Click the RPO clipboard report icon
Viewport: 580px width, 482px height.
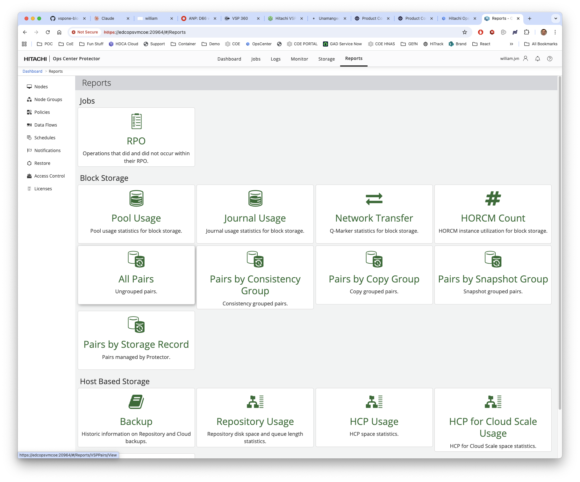point(136,121)
